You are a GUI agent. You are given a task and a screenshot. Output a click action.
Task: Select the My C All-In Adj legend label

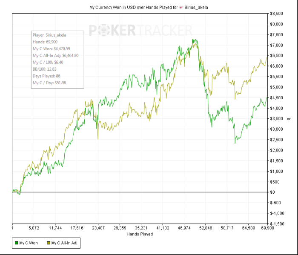(x=64, y=243)
